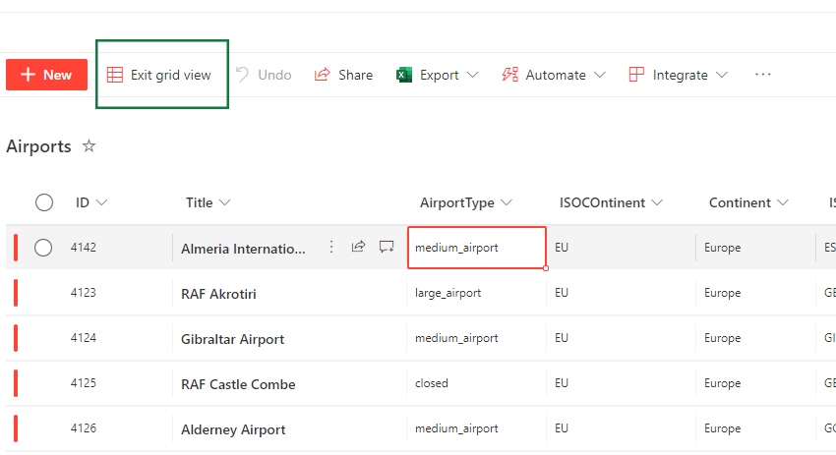836x455 pixels.
Task: Create a new item with New button
Action: pos(46,75)
